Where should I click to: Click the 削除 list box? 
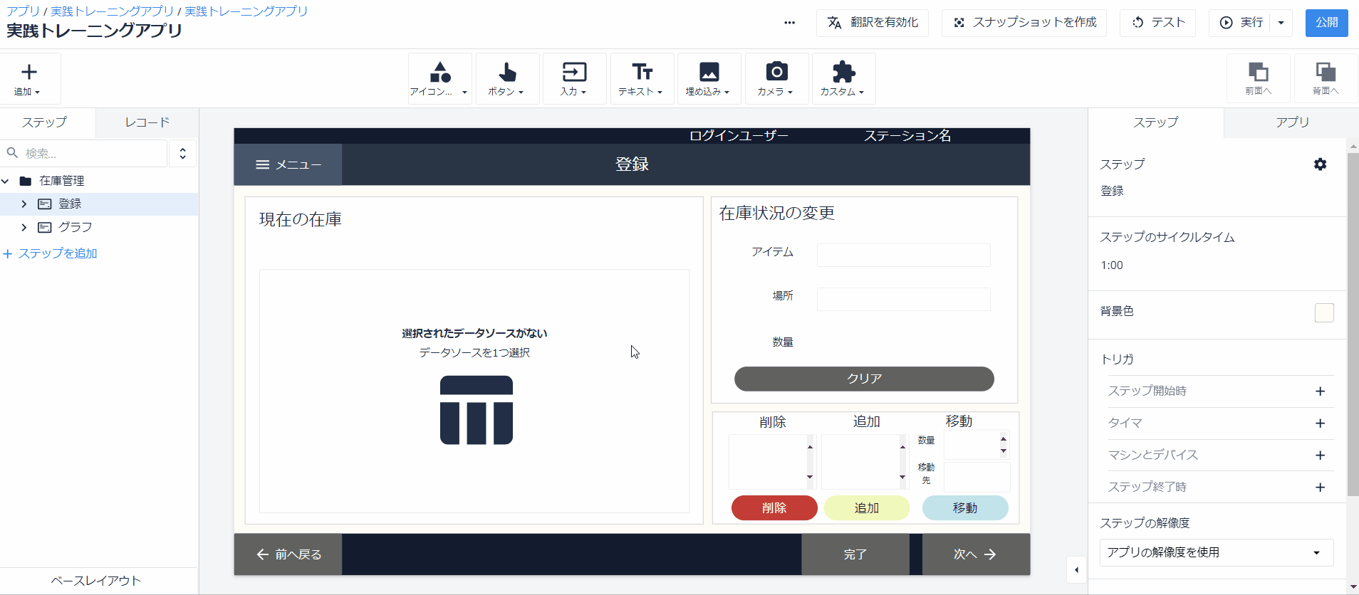pyautogui.click(x=771, y=462)
